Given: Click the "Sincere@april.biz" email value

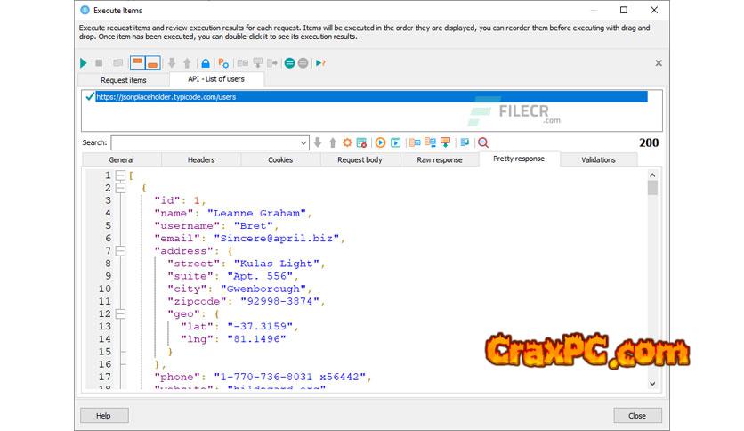Looking at the screenshot, I should coord(277,239).
